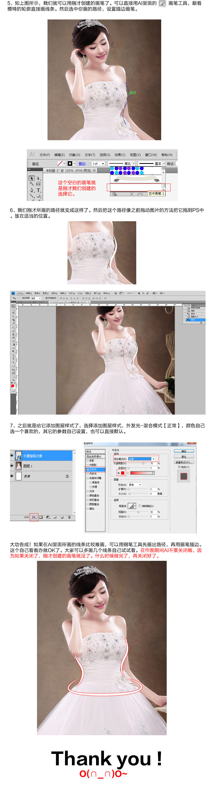Open the 效果(C) menu in Illustrator
Screen dimensions: 210x791
tap(120, 155)
